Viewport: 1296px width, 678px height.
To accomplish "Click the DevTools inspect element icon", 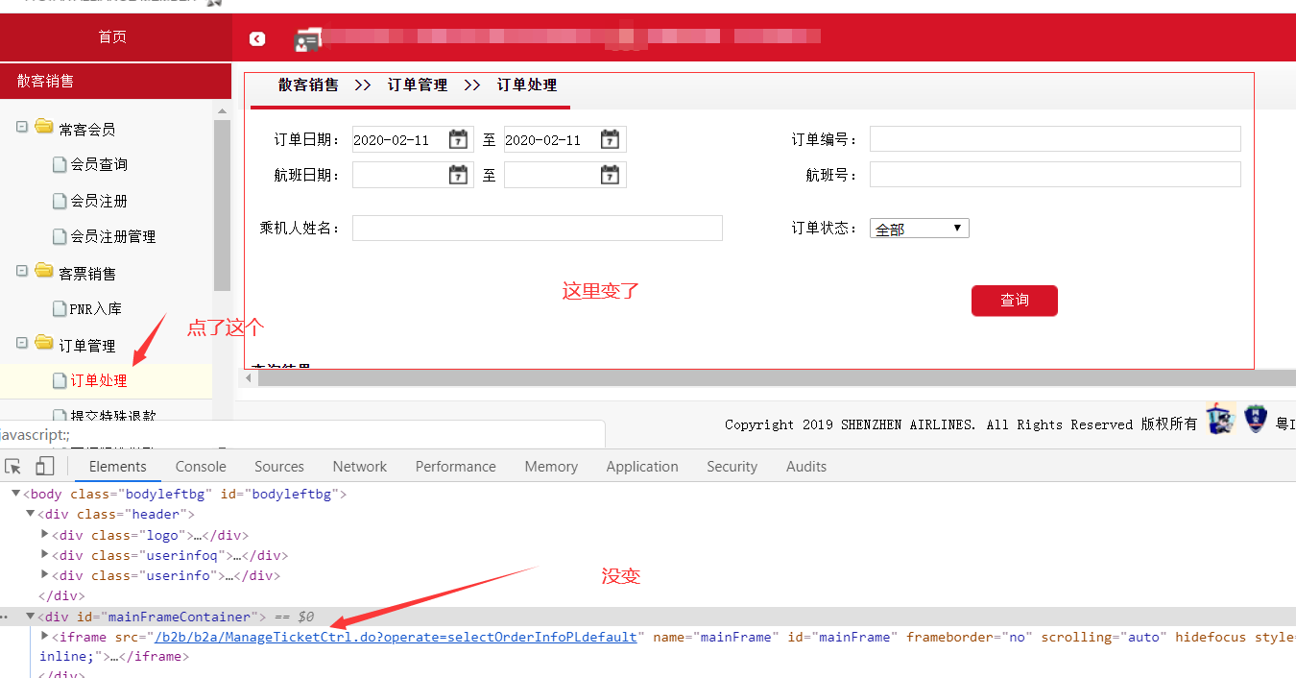I will tap(13, 467).
